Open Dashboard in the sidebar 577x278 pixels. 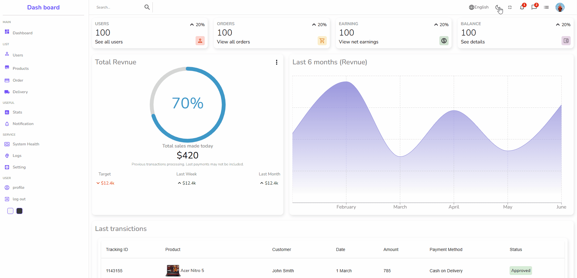(x=22, y=33)
